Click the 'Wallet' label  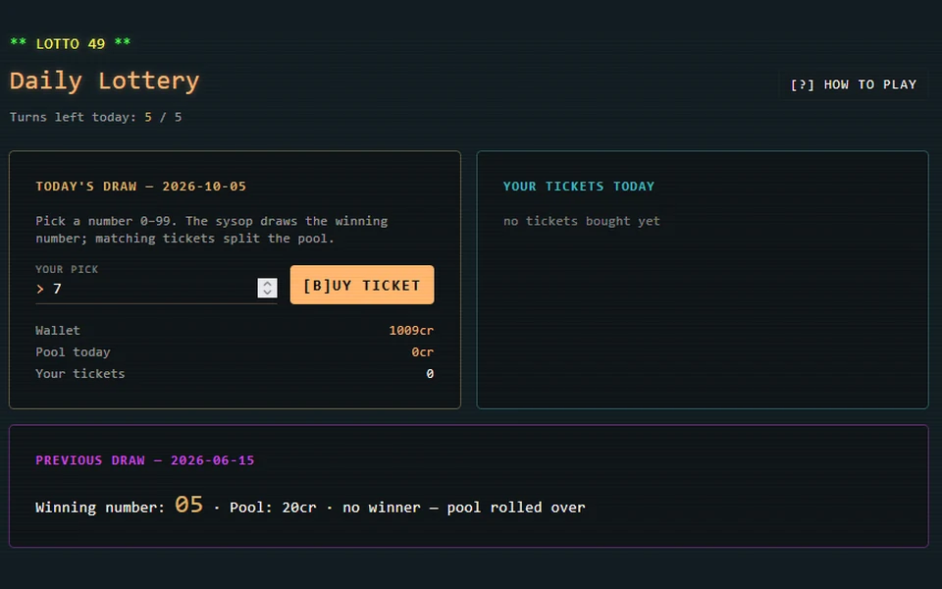pyautogui.click(x=58, y=331)
